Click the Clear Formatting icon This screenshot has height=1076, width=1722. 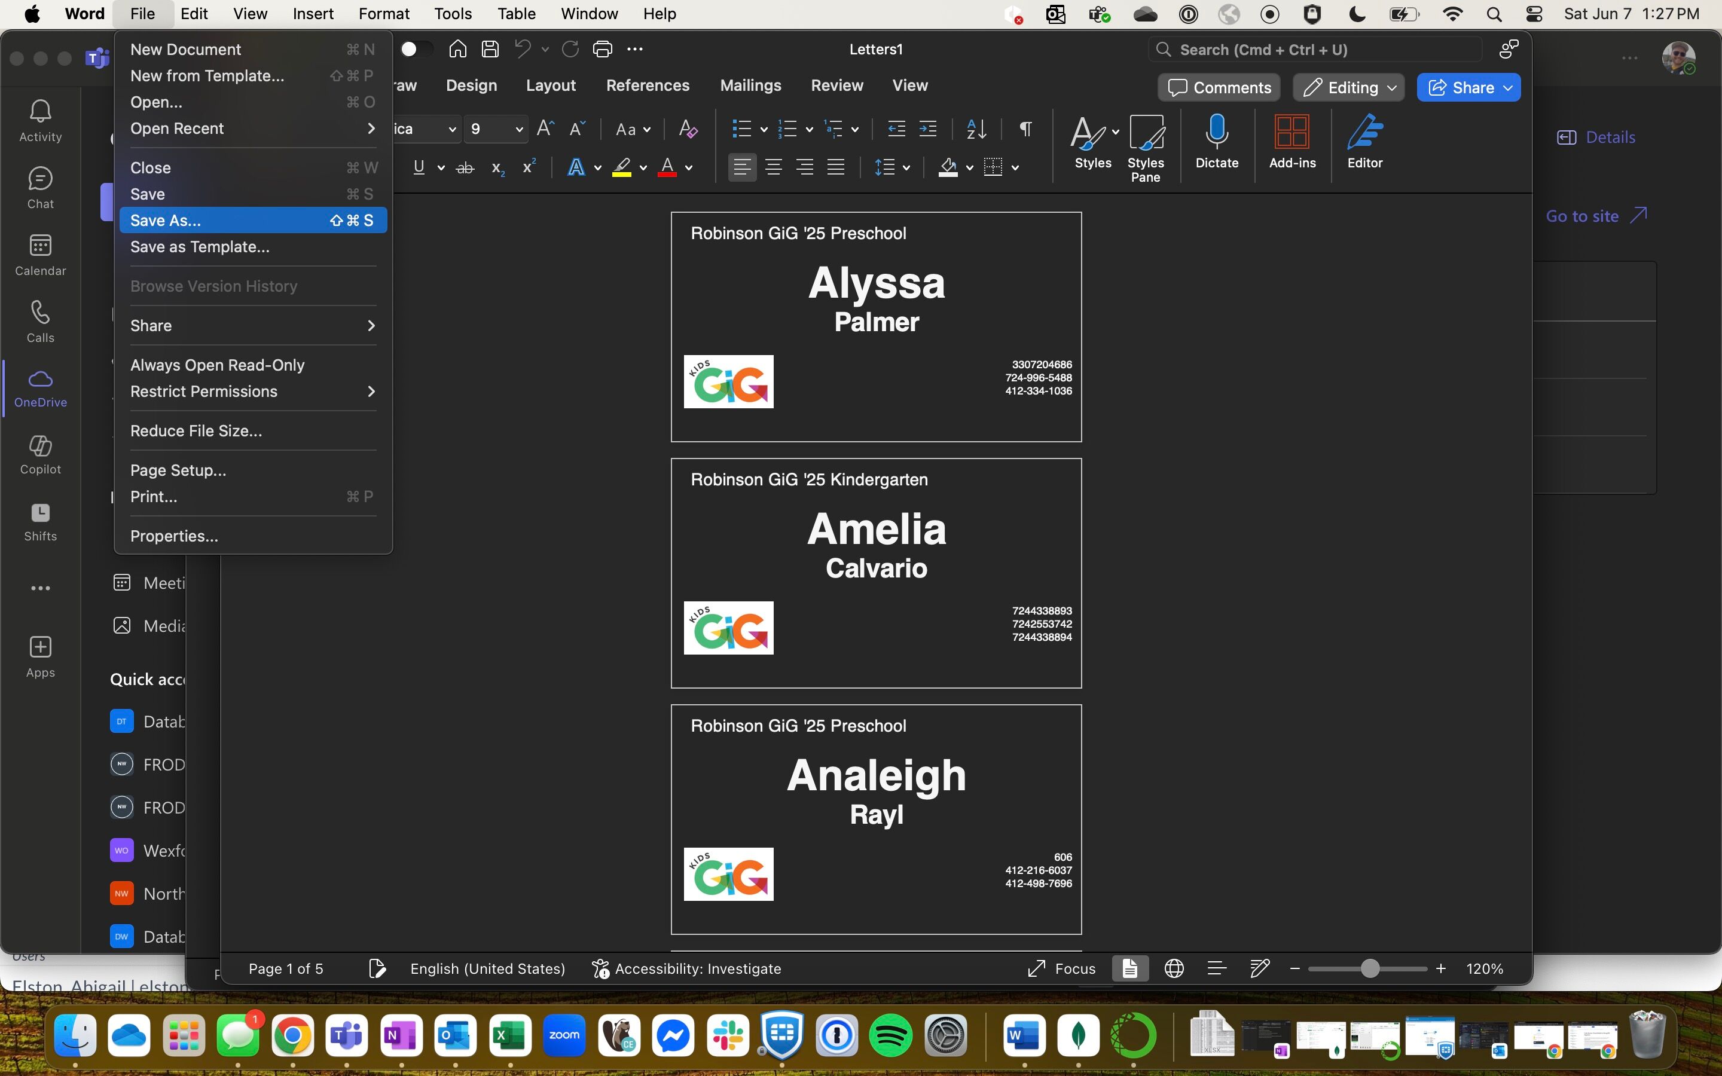pyautogui.click(x=688, y=129)
